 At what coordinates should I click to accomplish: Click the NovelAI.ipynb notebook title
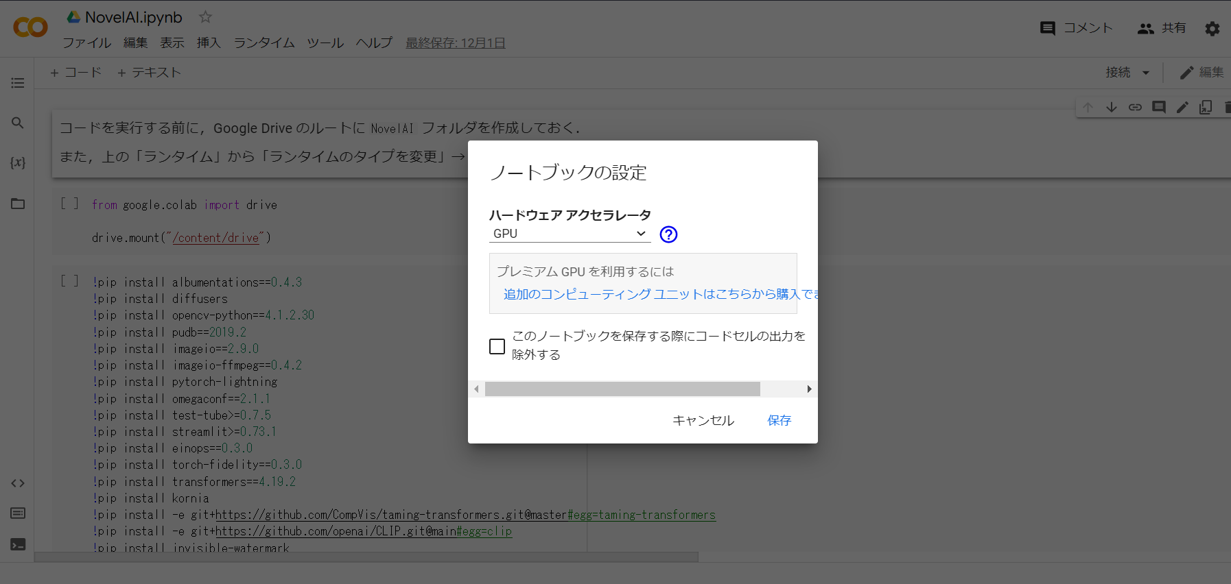(x=134, y=17)
